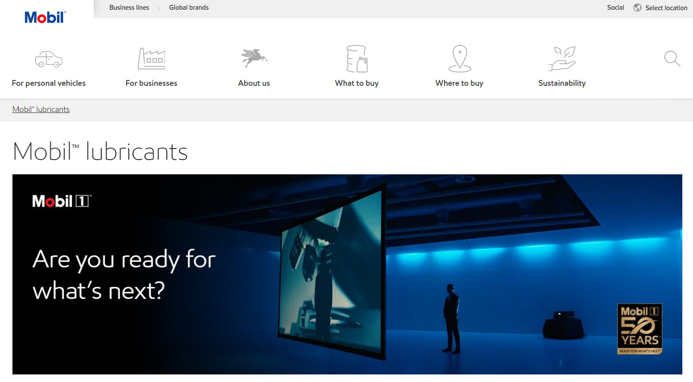
Task: Open the Social menu
Action: pos(616,8)
